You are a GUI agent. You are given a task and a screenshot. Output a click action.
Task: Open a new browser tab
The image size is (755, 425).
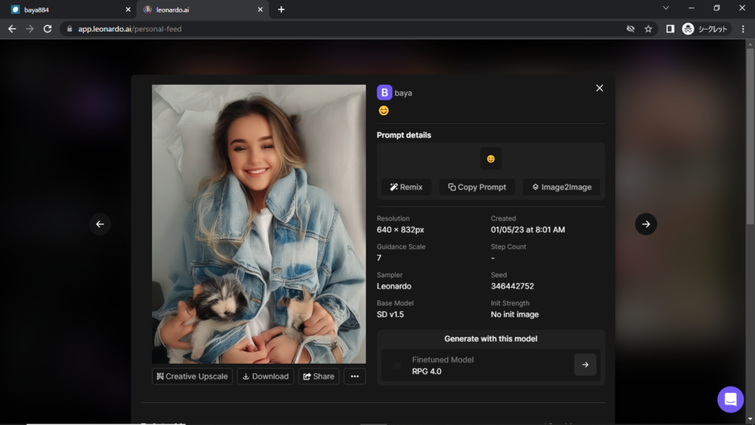pyautogui.click(x=281, y=10)
